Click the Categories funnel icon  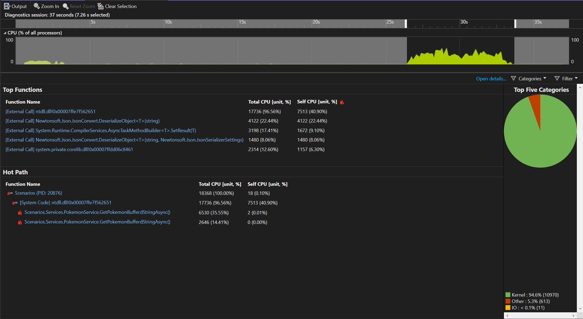click(513, 78)
